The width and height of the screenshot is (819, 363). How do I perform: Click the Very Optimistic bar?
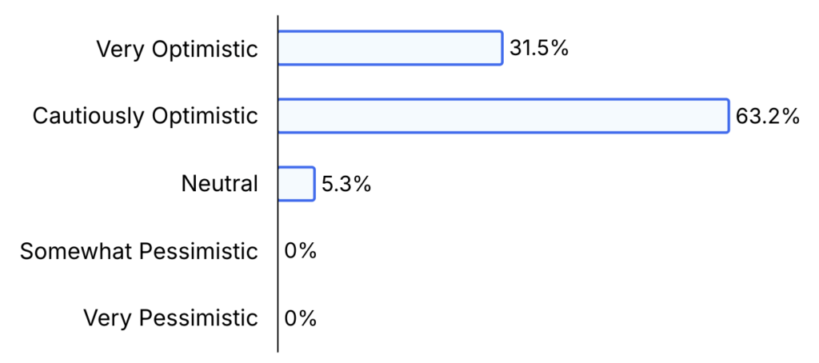390,49
